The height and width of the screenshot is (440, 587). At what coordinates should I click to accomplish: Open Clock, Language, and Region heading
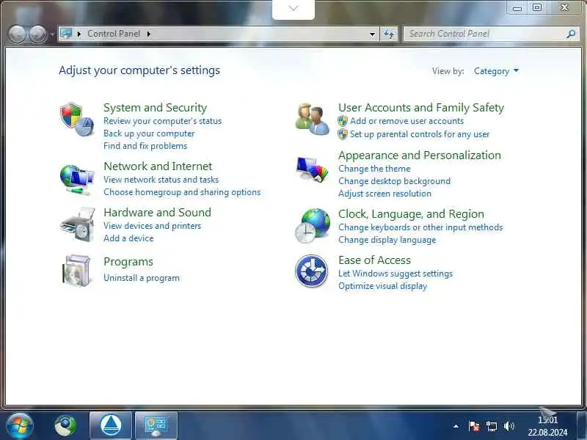411,214
